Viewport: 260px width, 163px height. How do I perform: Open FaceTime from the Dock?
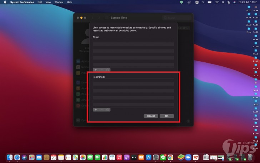(97, 157)
